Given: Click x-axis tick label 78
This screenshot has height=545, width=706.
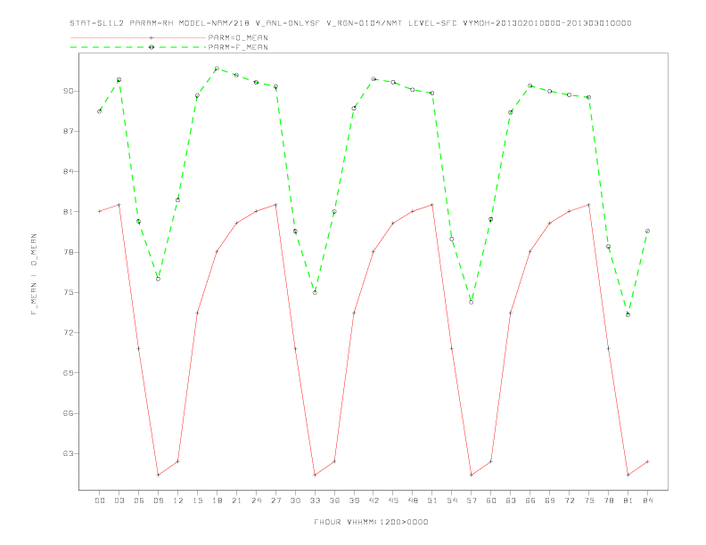Looking at the screenshot, I should tap(609, 500).
